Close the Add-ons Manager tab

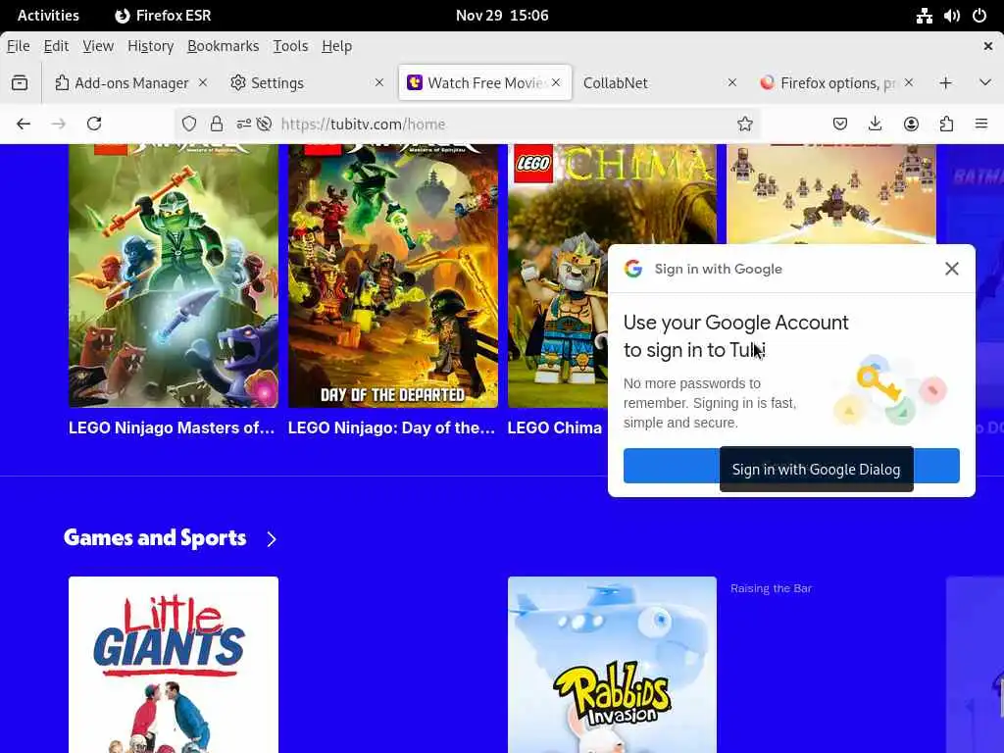pyautogui.click(x=203, y=82)
